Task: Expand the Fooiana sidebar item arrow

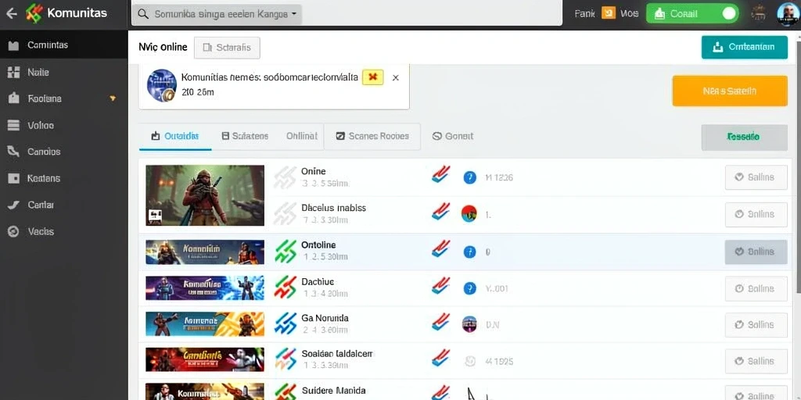Action: point(113,98)
